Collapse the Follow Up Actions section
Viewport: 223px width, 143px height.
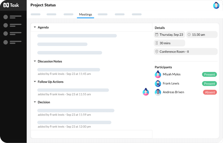(35, 82)
